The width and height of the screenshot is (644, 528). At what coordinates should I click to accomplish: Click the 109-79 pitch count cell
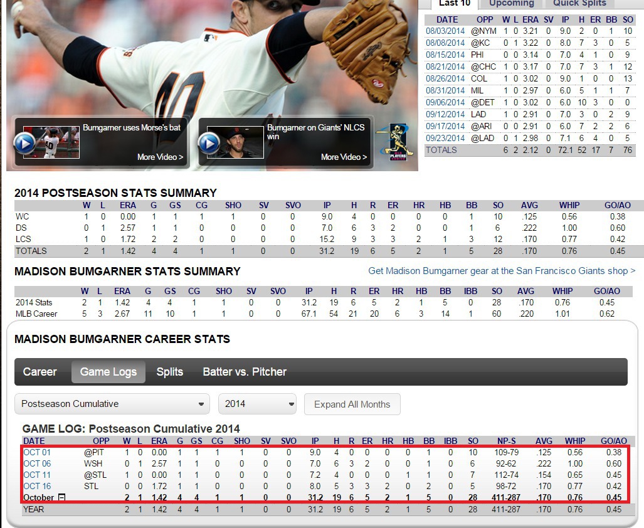point(507,453)
